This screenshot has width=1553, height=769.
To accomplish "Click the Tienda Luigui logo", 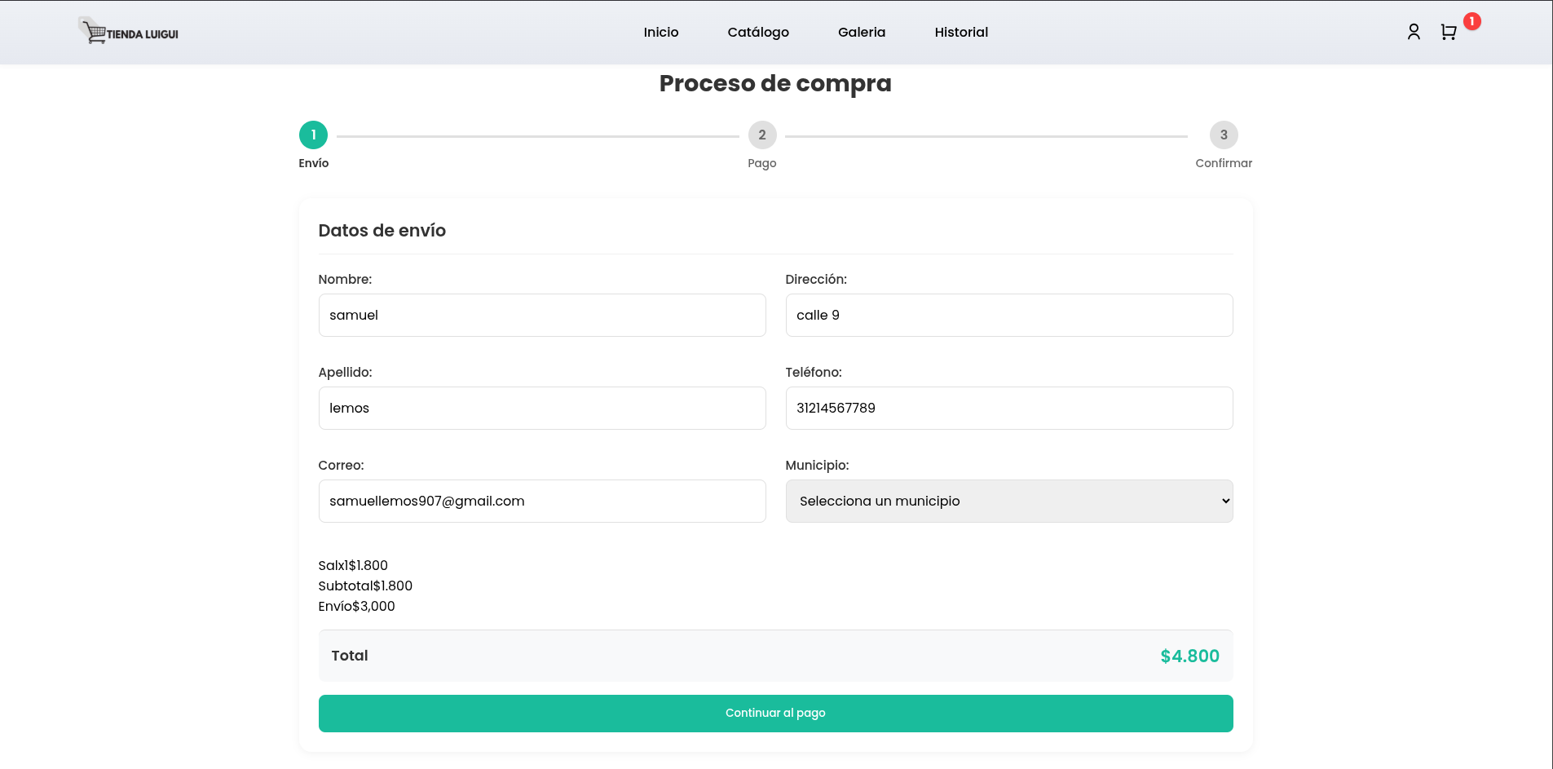I will tap(129, 32).
